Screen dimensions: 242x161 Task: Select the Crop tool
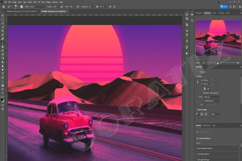(2, 31)
